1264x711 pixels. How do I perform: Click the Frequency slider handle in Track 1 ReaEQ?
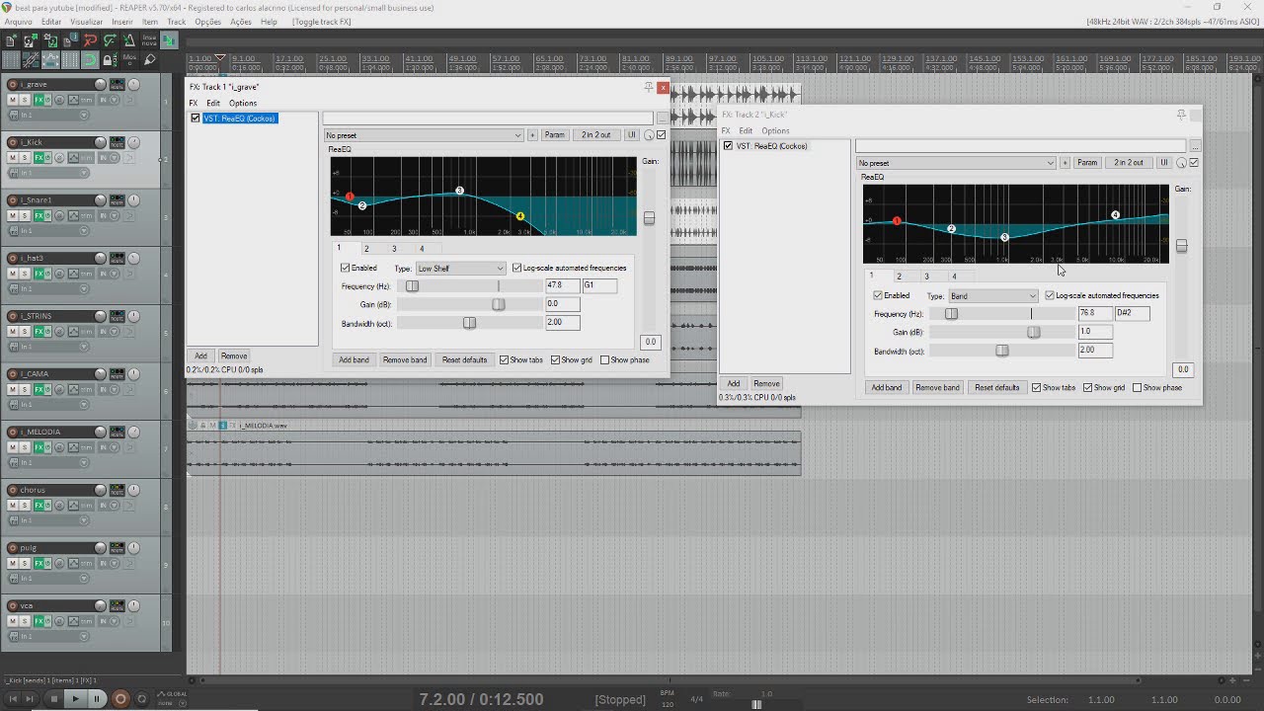(x=412, y=286)
